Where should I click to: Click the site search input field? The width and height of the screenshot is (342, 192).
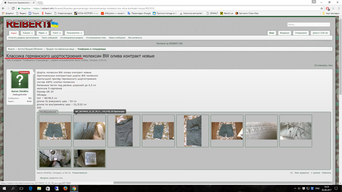pos(308,24)
